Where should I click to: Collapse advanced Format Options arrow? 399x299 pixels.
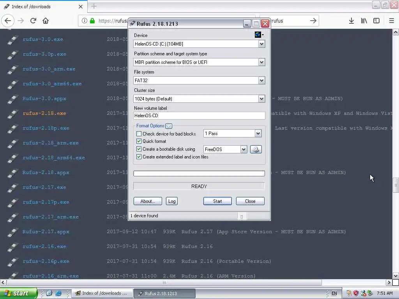pyautogui.click(x=169, y=126)
